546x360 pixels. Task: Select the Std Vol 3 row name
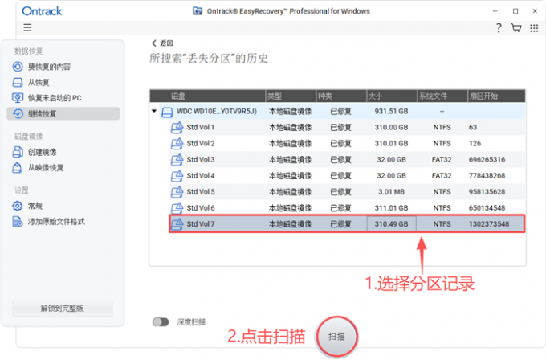pyautogui.click(x=201, y=160)
